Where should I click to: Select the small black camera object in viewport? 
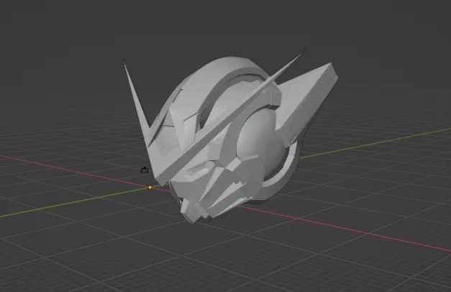[x=145, y=170]
